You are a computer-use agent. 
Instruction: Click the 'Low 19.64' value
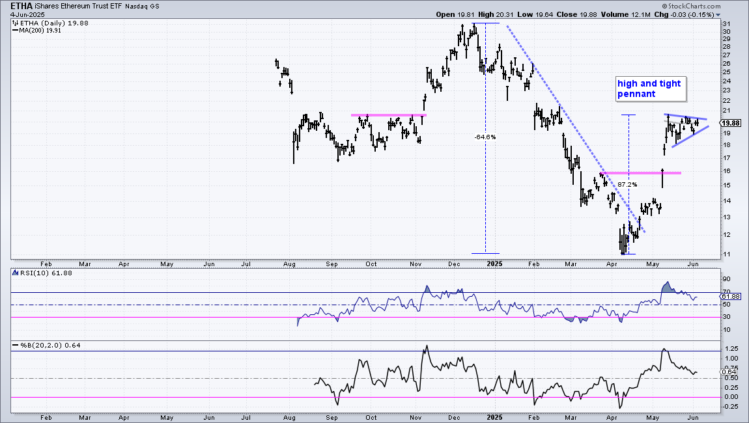click(x=535, y=14)
